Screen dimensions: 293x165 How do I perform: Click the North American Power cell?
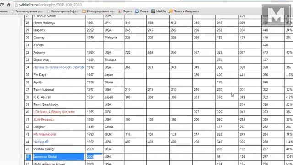(x=59, y=163)
